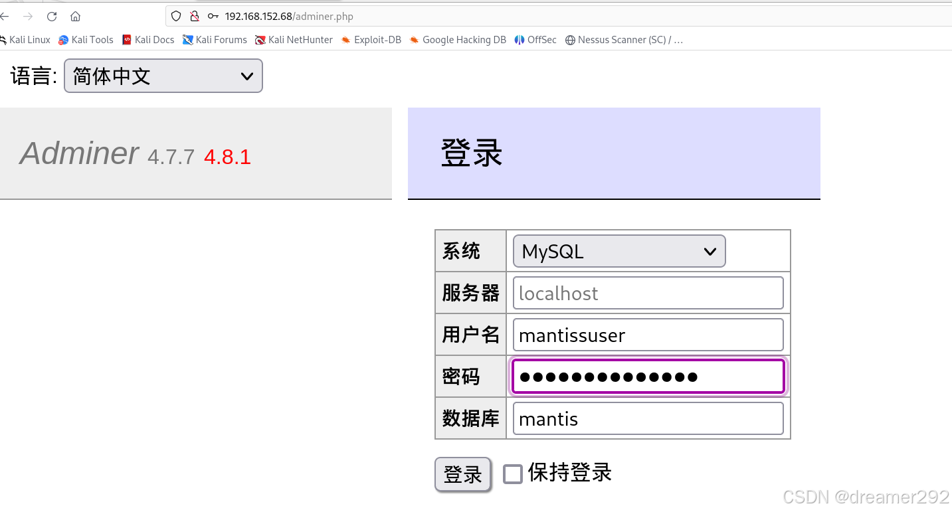This screenshot has height=514, width=952.
Task: Click the browser back arrow
Action: (4, 17)
